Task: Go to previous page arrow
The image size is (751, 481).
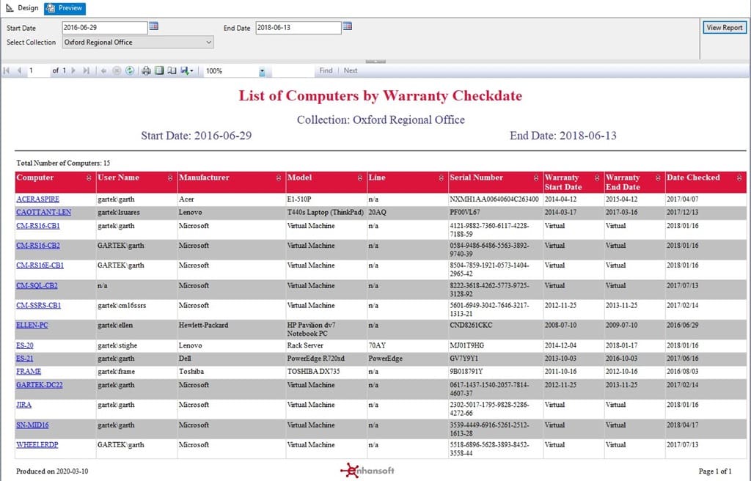Action: point(19,70)
